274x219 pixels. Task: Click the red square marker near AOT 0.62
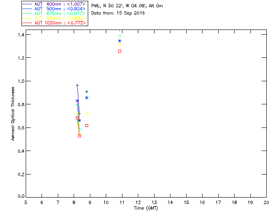coord(86,126)
